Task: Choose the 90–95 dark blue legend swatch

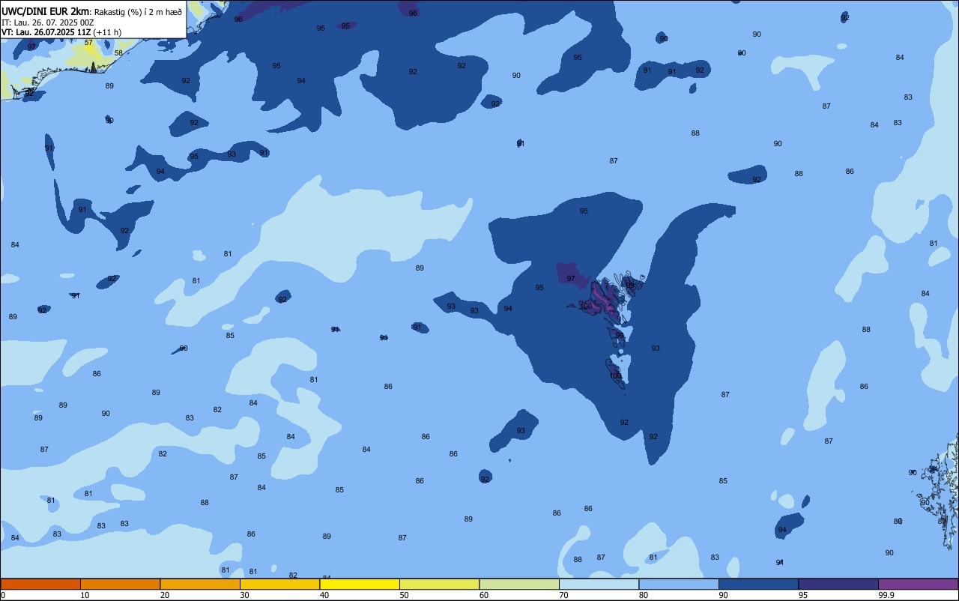Action: [758, 584]
